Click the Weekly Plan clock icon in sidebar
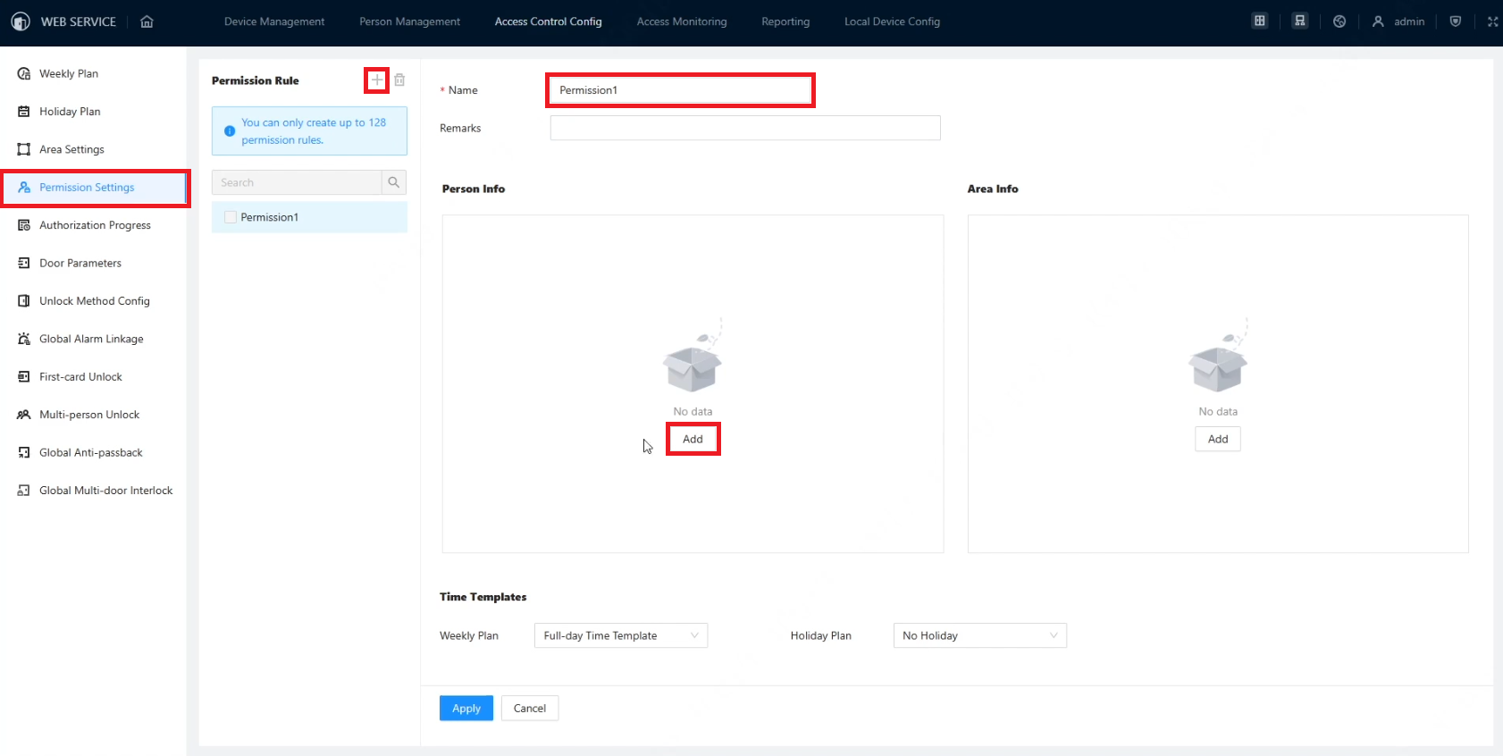 point(24,73)
